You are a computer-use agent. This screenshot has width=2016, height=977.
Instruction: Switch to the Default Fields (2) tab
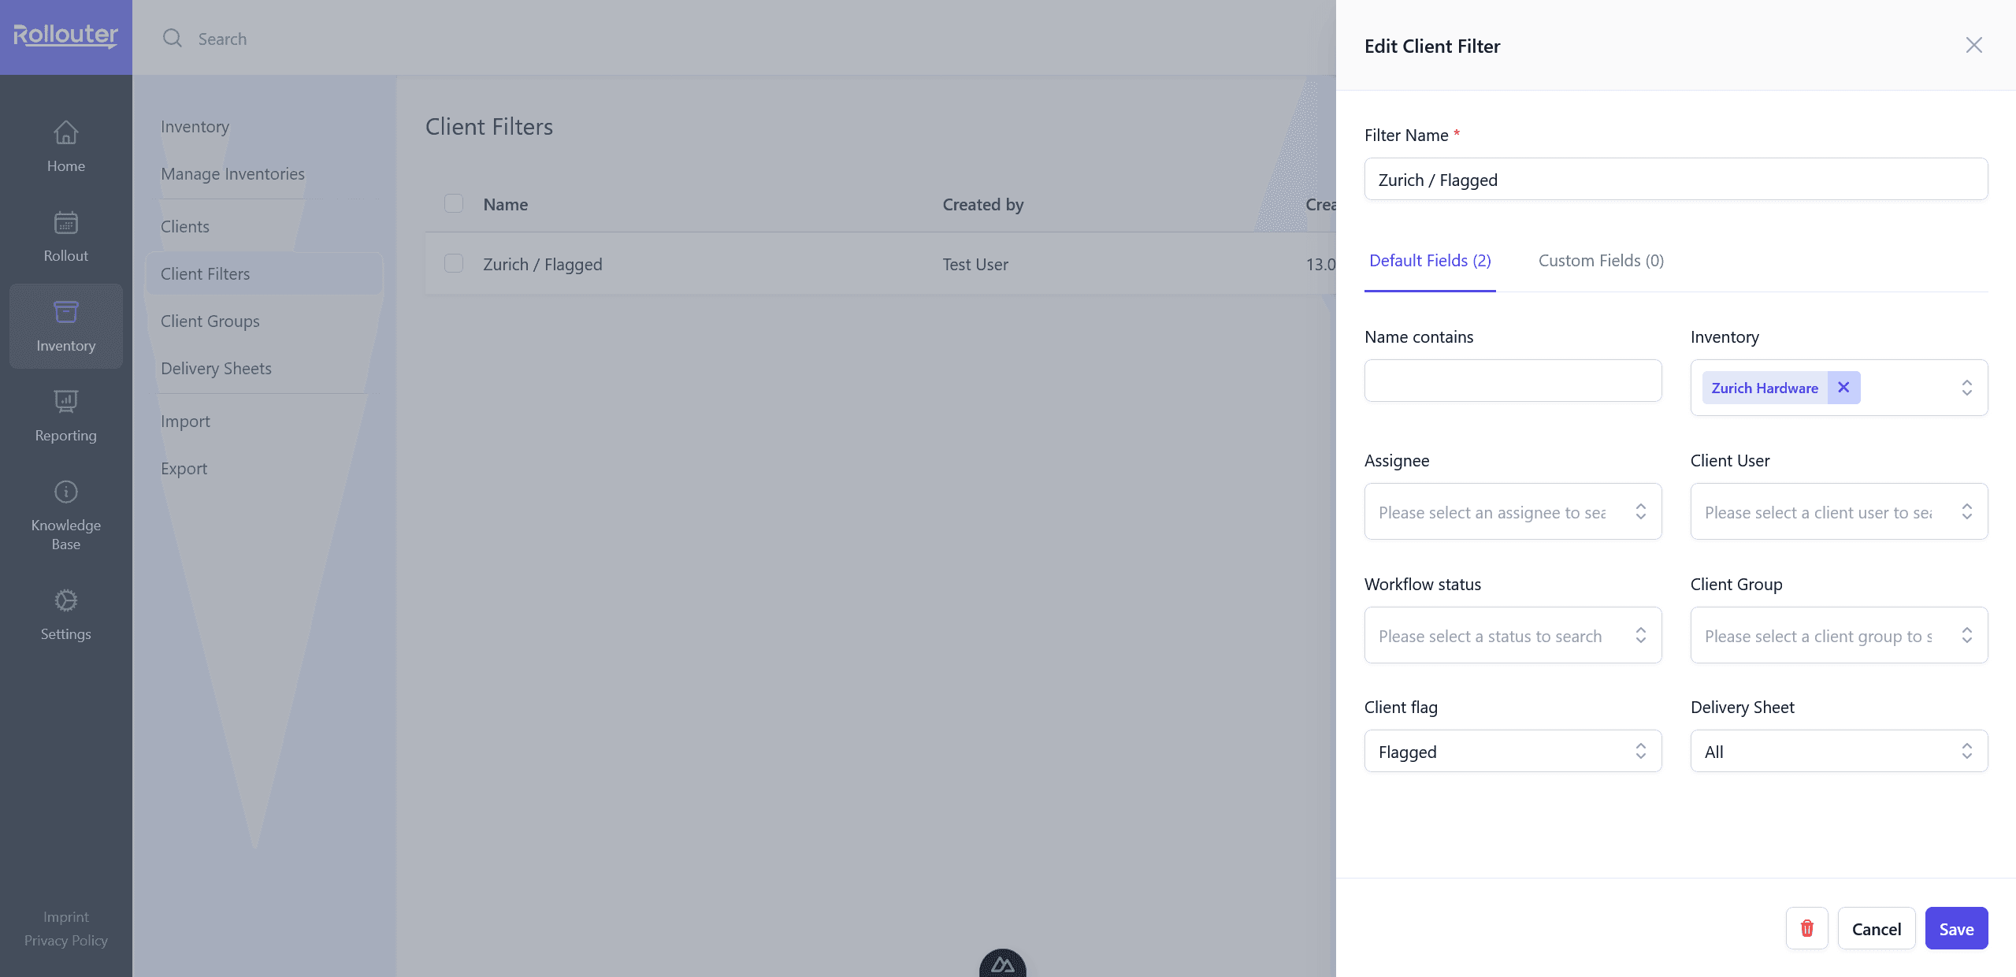(1430, 261)
